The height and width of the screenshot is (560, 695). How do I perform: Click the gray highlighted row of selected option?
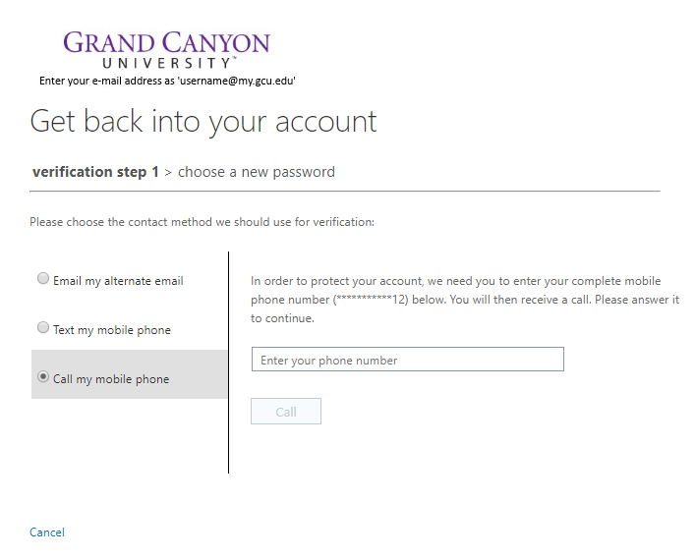click(129, 374)
